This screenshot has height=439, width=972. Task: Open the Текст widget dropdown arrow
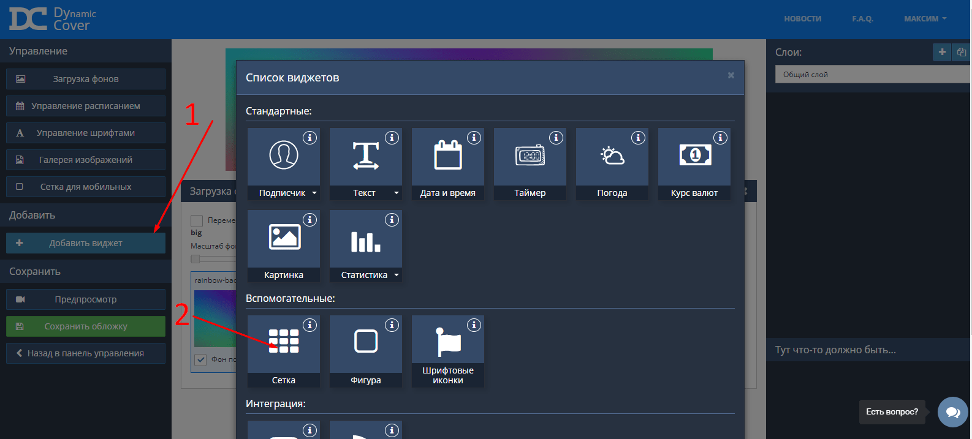(397, 193)
